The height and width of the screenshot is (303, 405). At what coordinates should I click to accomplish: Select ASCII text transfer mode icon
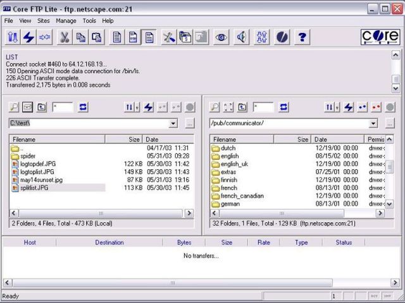(x=116, y=37)
